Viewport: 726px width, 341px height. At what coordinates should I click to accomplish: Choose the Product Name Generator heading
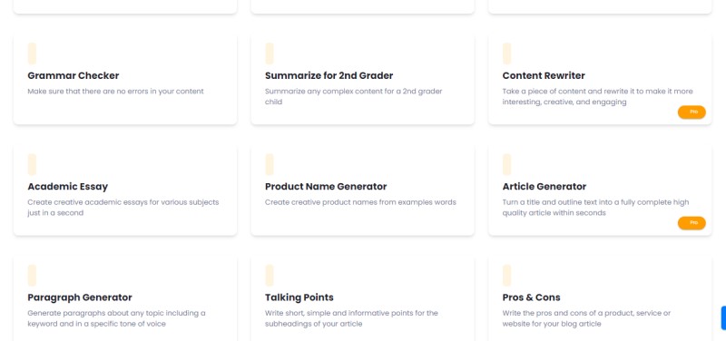point(326,187)
